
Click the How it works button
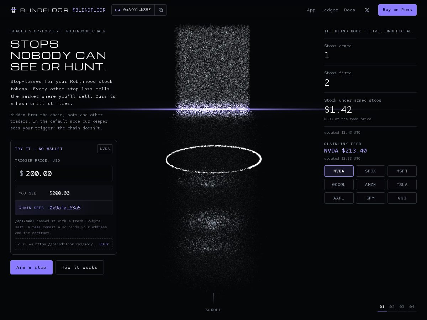(80, 267)
